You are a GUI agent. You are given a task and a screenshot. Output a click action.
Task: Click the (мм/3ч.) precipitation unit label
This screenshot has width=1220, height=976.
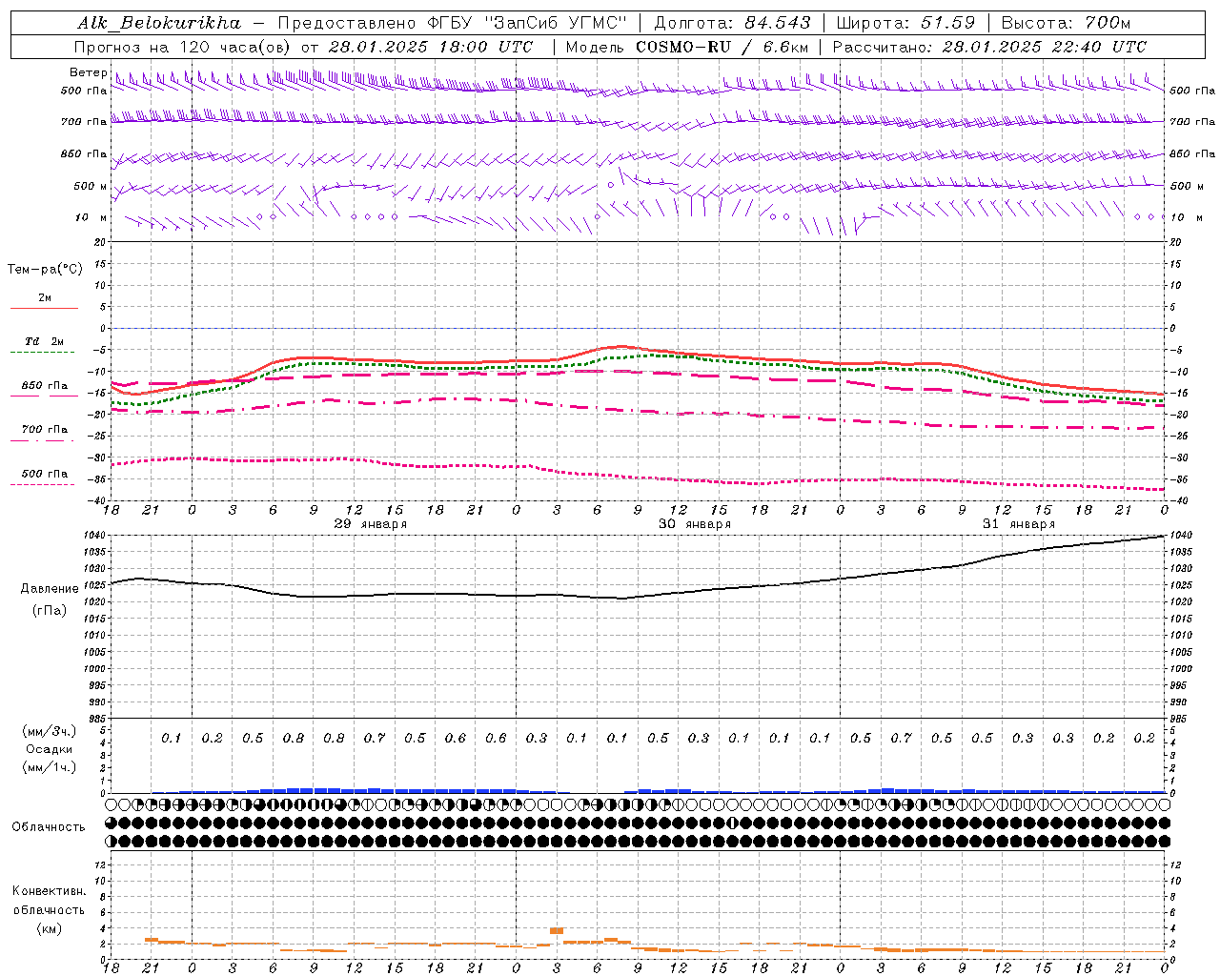[50, 731]
